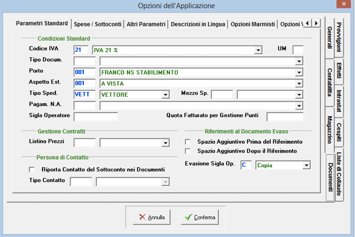Focus the Listino Prezzi code field
The height and width of the screenshot is (237, 355).
(85, 143)
